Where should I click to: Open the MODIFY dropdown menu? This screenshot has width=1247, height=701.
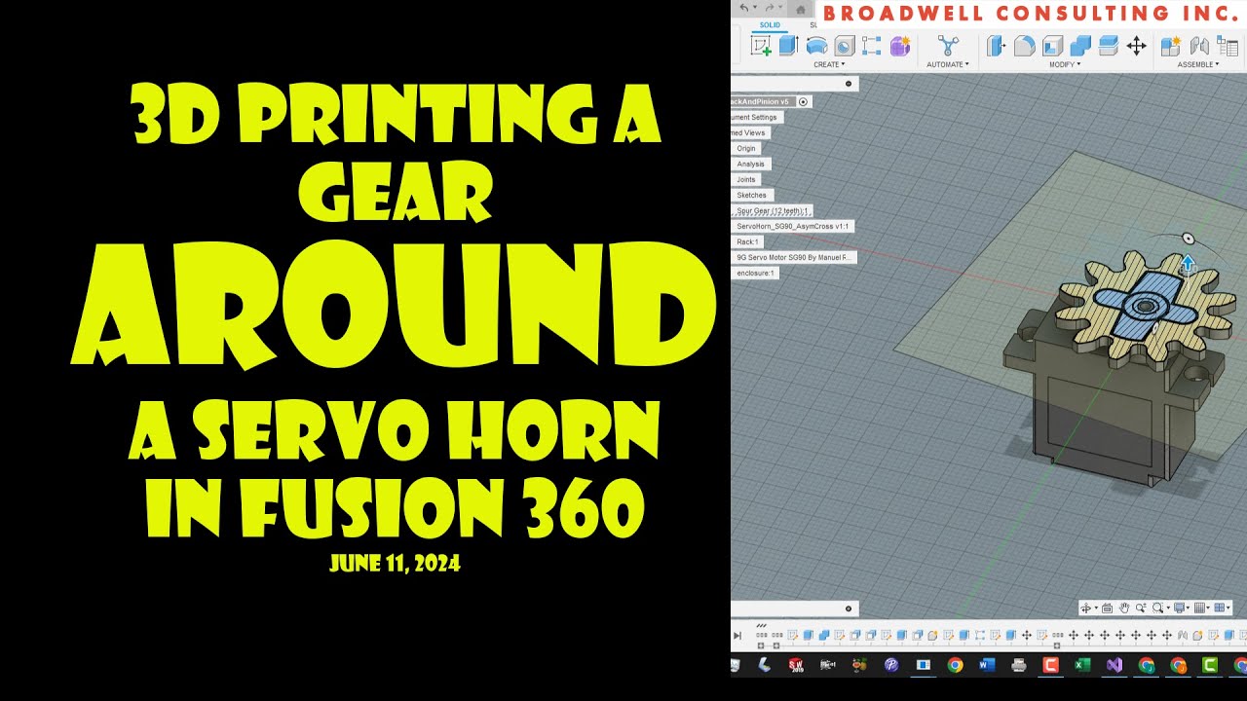tap(1065, 64)
